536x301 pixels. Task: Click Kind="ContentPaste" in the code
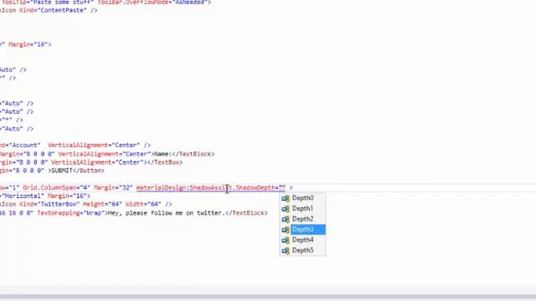point(53,11)
